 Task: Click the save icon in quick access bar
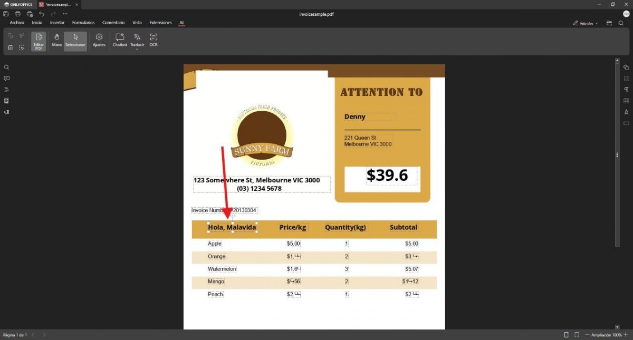[x=6, y=14]
